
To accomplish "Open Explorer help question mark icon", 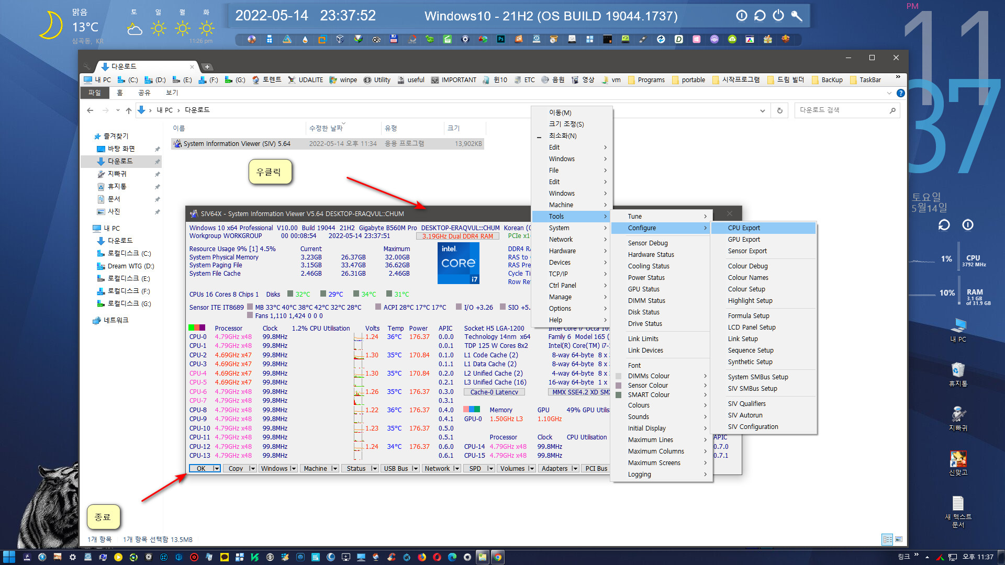I will 901,93.
